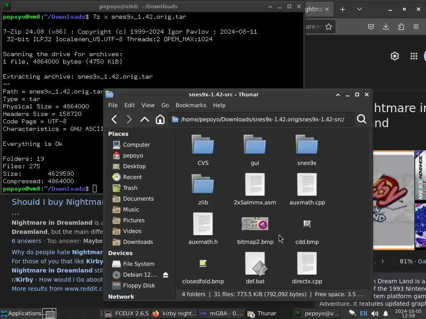The height and width of the screenshot is (319, 426).
Task: Select file auxmath.cpp
Action: (307, 189)
